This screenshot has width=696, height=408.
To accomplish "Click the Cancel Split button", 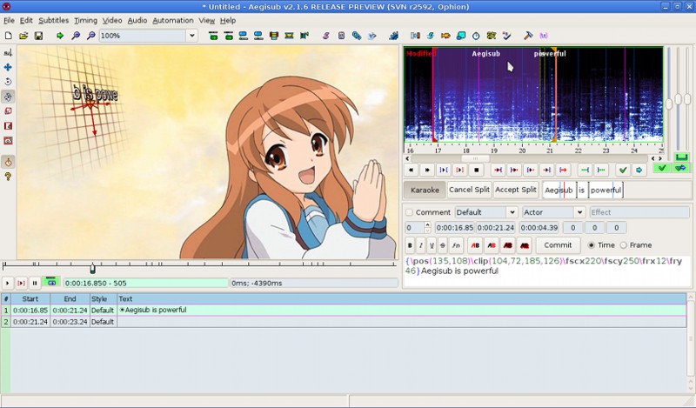I will click(x=469, y=190).
